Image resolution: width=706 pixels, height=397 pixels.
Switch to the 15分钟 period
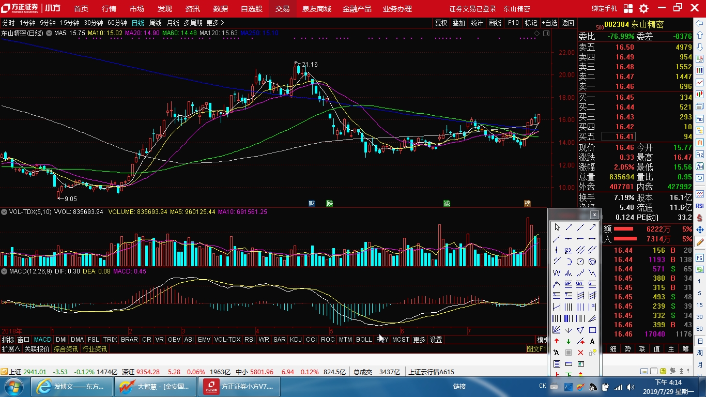(x=69, y=23)
